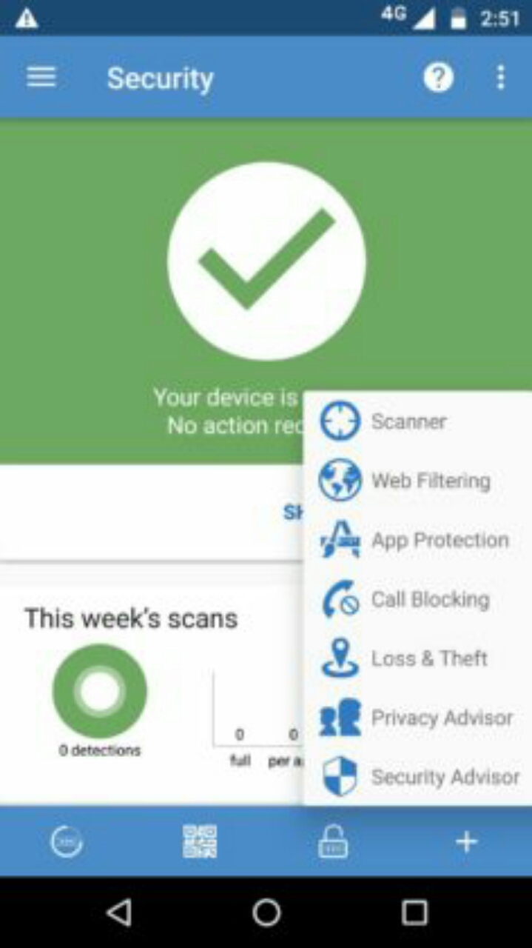Tap the This week's scans heading

pos(131,618)
